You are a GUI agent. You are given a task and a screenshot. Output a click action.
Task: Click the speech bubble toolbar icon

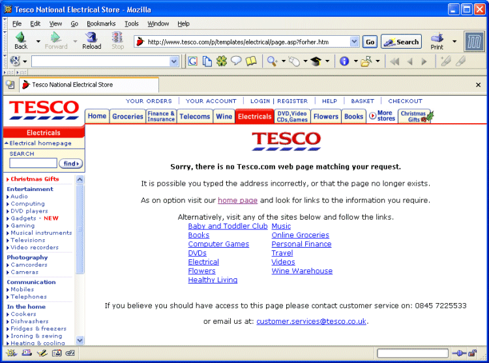(x=236, y=61)
